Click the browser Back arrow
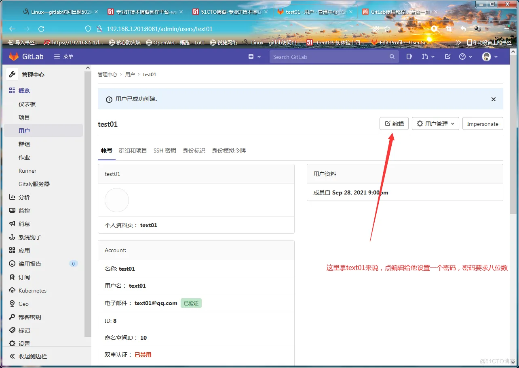This screenshot has height=368, width=519. (12, 29)
